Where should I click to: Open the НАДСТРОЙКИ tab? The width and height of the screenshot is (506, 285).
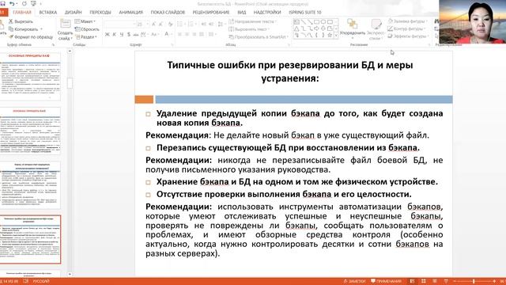click(267, 13)
